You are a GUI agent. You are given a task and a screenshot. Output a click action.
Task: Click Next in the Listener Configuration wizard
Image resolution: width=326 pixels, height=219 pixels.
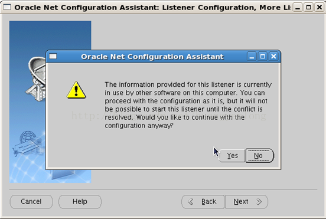pyautogui.click(x=246, y=201)
